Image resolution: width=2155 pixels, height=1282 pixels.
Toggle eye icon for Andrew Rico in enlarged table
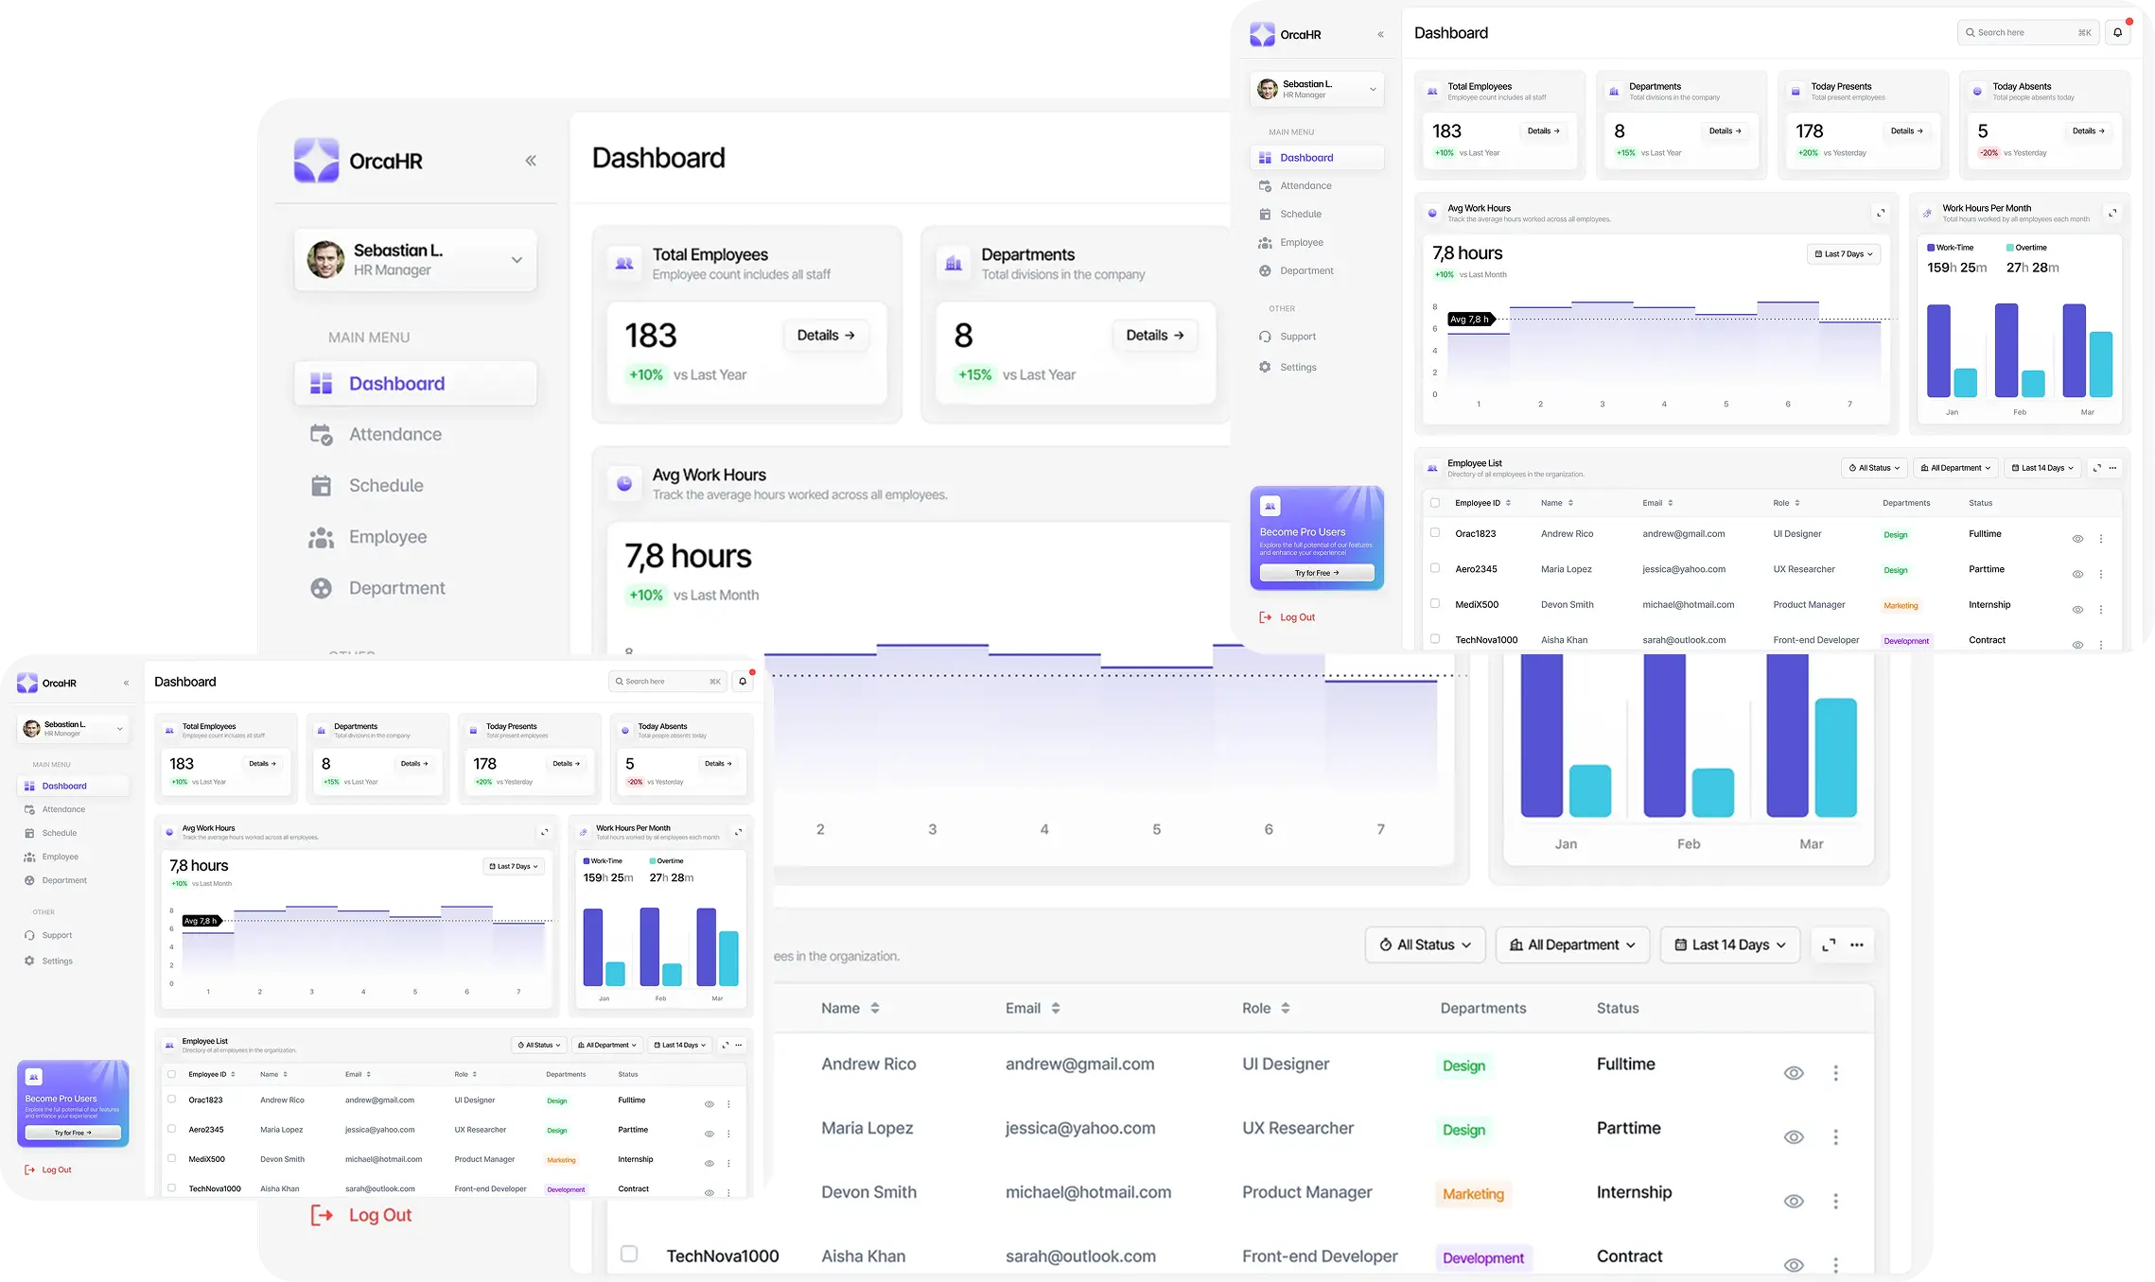(1793, 1073)
